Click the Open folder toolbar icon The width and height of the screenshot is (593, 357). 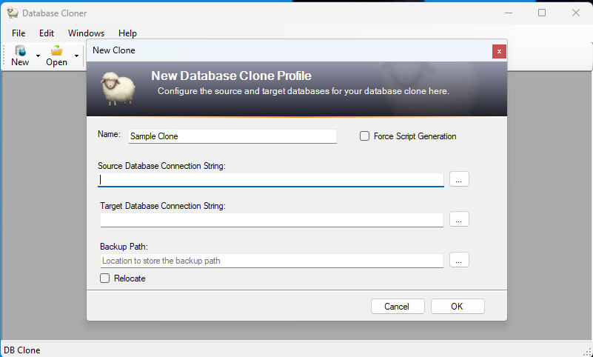point(56,51)
